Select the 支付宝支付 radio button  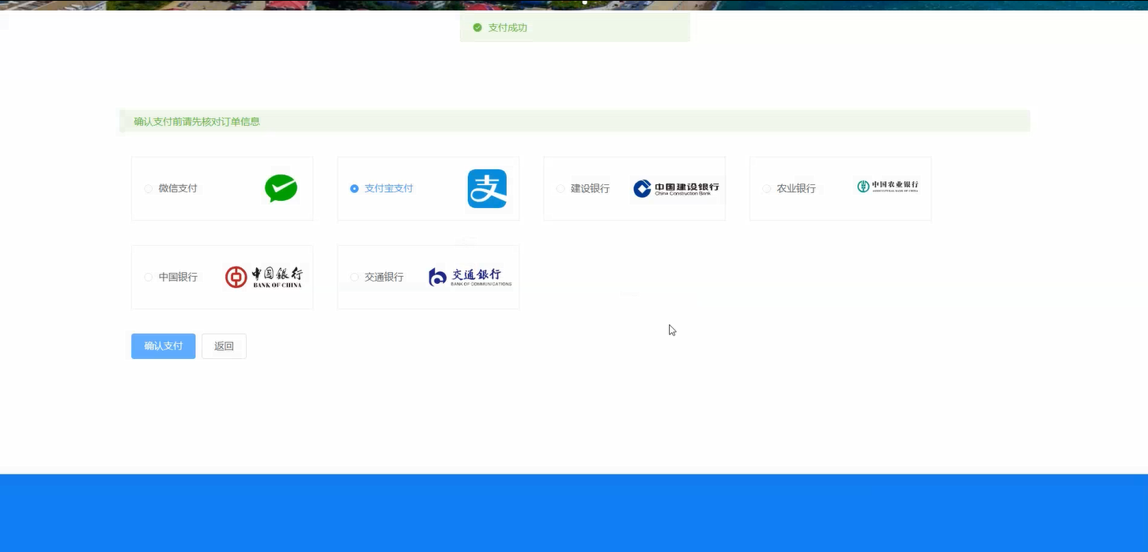(354, 189)
